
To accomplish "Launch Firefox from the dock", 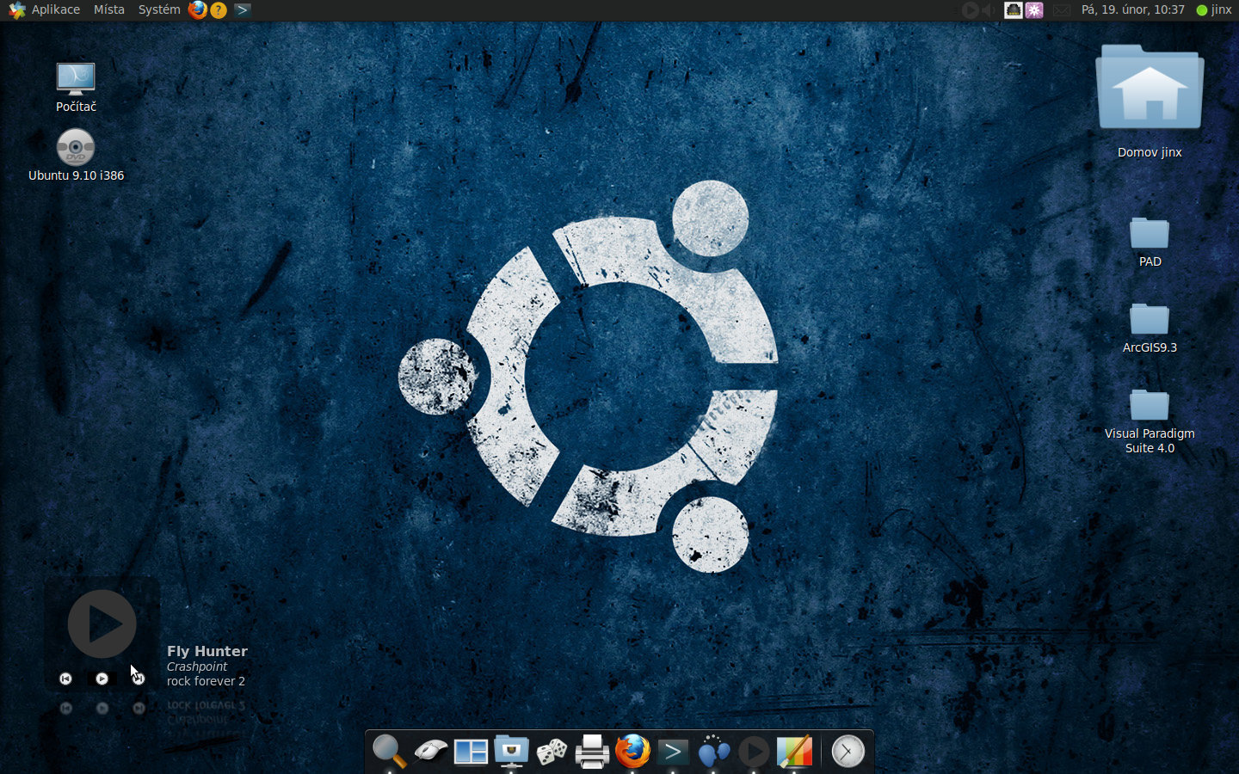I will [632, 751].
